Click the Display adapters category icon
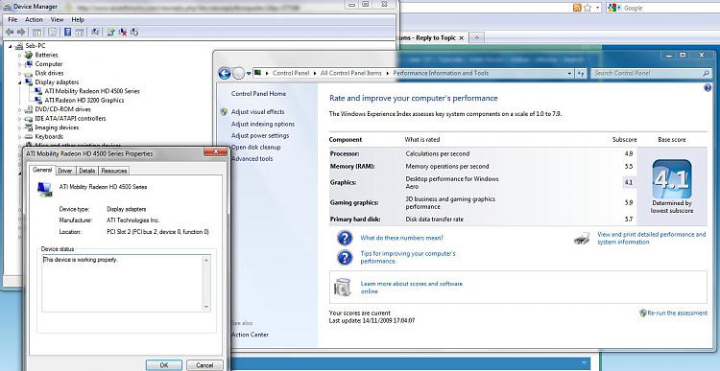This screenshot has width=720, height=371. (29, 82)
